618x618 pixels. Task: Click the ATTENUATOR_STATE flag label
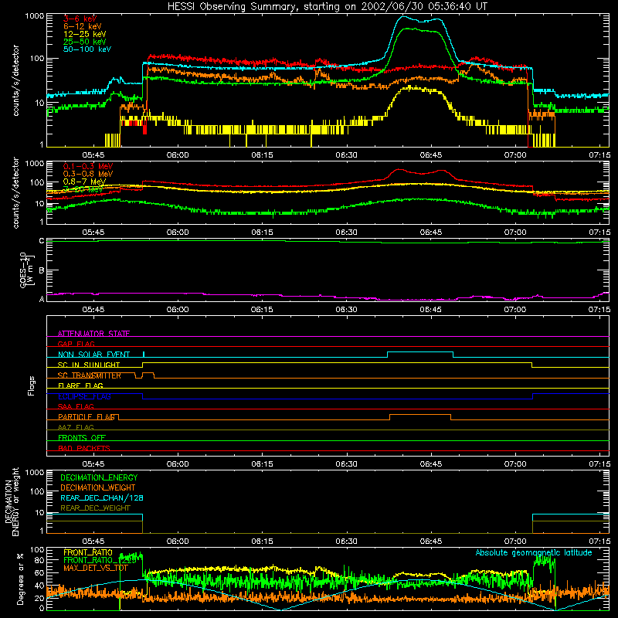click(x=93, y=334)
